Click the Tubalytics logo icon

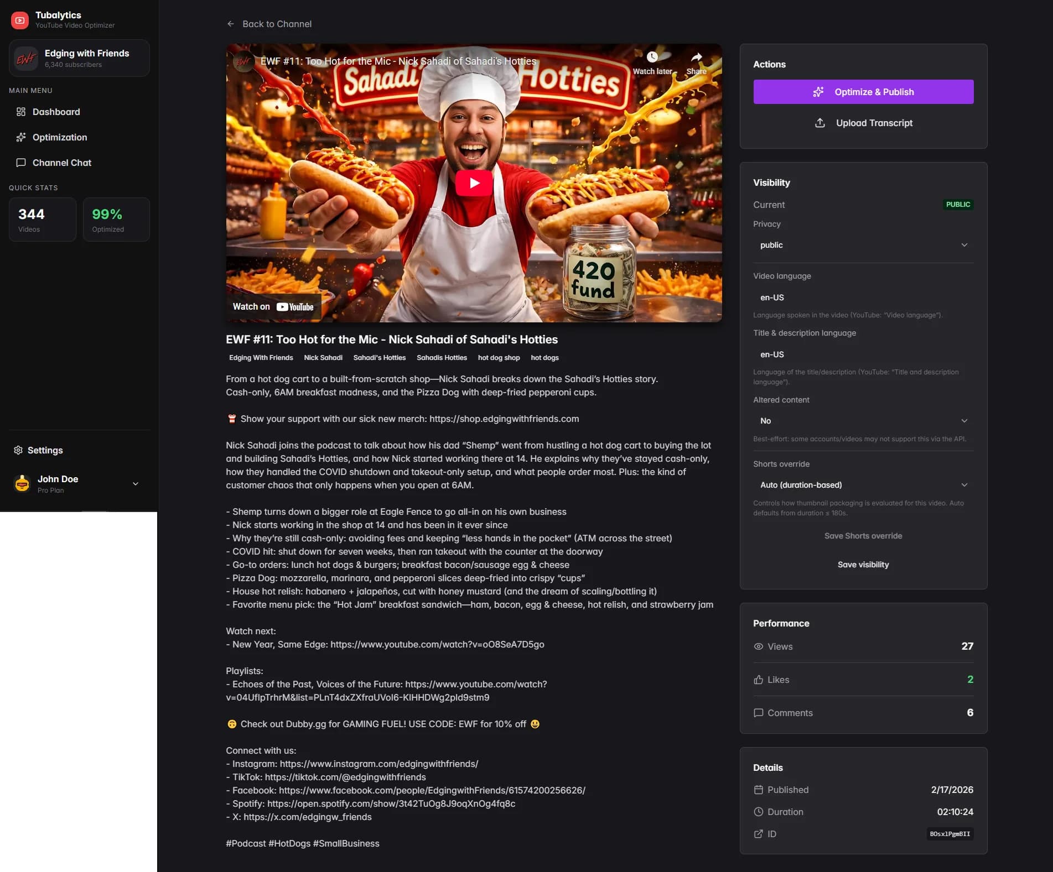(x=20, y=20)
